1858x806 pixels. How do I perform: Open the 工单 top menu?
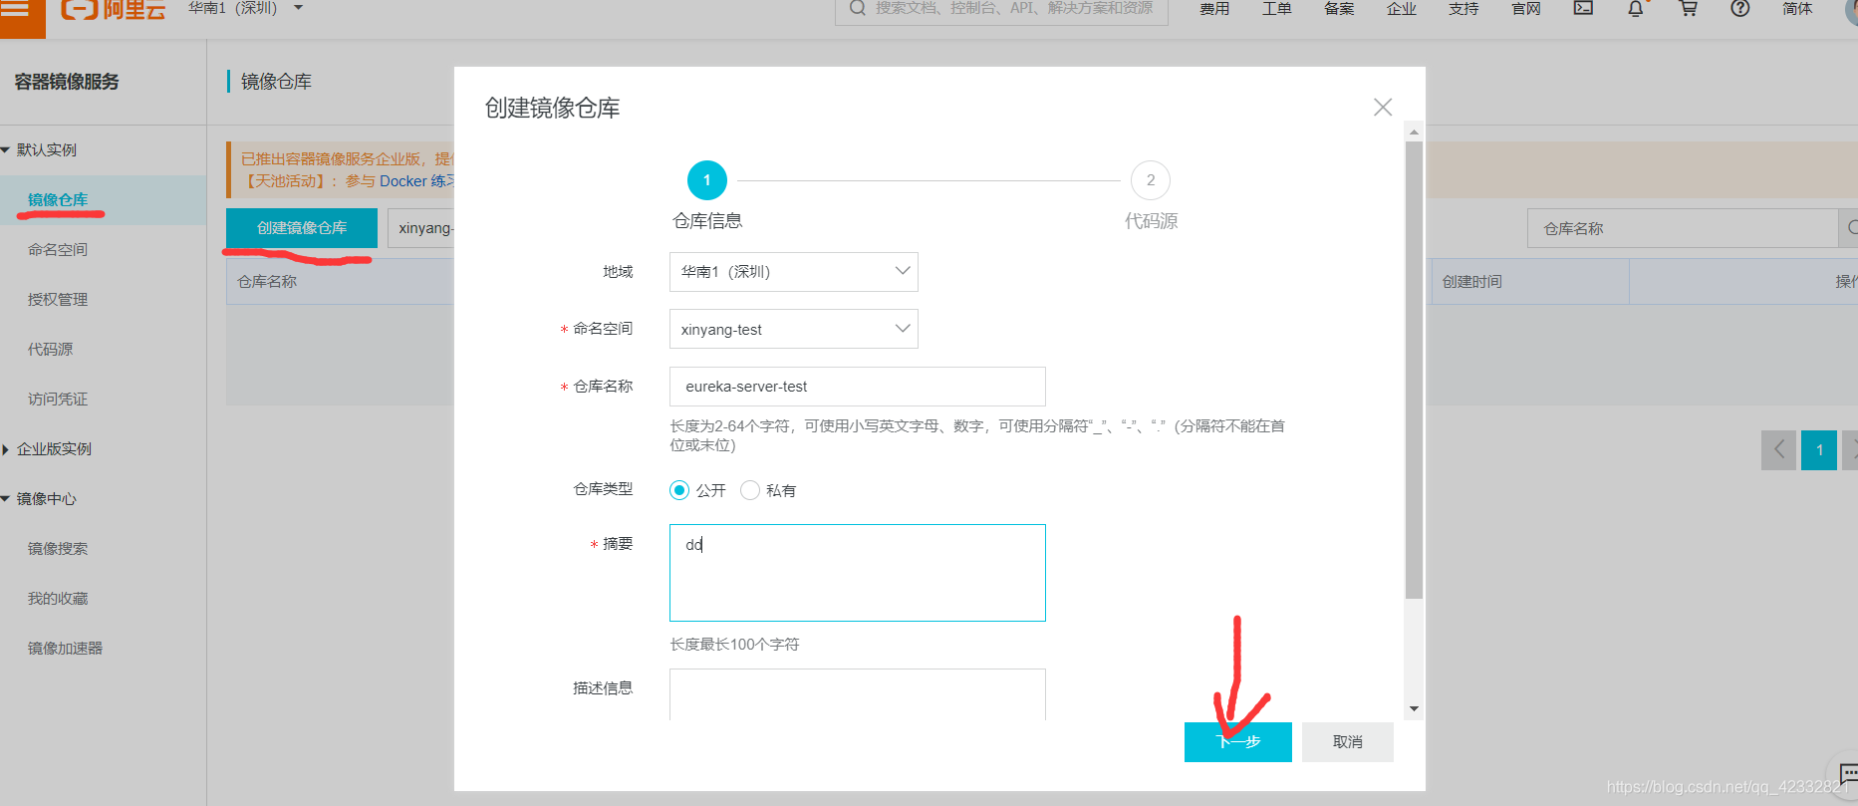pos(1277,9)
